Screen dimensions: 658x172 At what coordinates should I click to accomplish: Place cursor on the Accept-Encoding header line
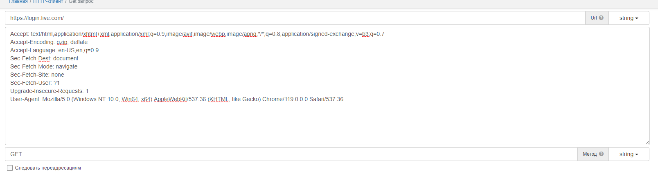[x=49, y=42]
